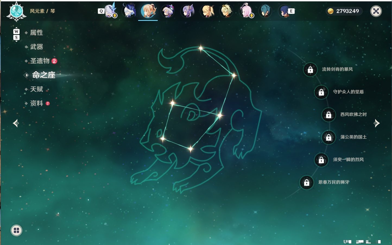This screenshot has width=392, height=245.
Task: Open the 圣遗物 artifacts page
Action: click(x=40, y=61)
